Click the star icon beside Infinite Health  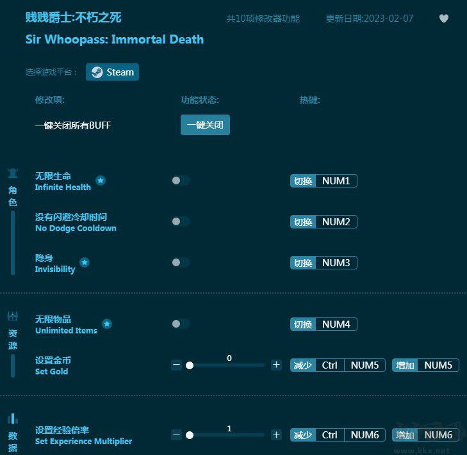click(x=101, y=180)
